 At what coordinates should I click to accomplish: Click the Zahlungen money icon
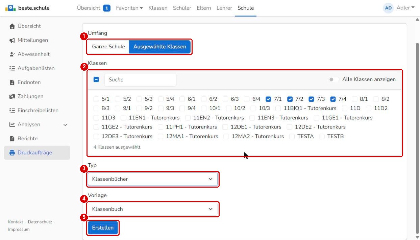[x=12, y=97]
